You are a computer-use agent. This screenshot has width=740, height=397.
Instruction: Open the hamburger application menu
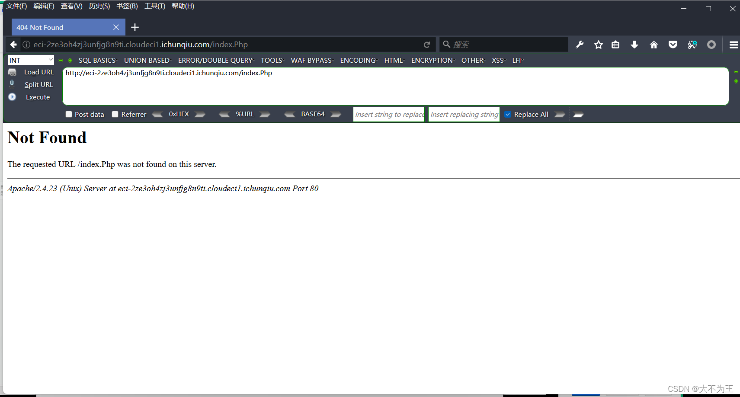(734, 45)
